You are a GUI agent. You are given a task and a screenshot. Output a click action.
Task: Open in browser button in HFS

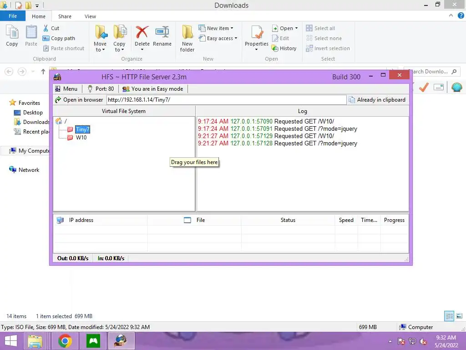tap(79, 100)
